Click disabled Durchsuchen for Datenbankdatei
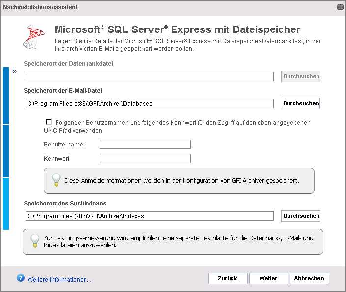 point(301,76)
